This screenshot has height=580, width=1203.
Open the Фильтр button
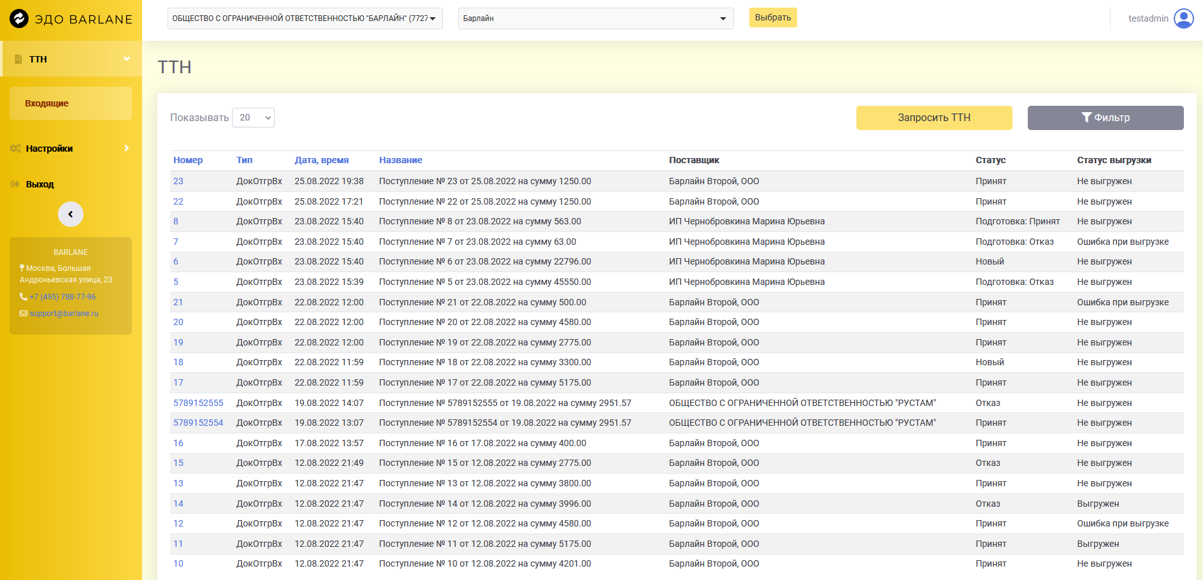point(1106,118)
